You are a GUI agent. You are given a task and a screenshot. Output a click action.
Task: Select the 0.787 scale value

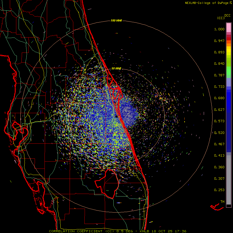[x=219, y=75]
